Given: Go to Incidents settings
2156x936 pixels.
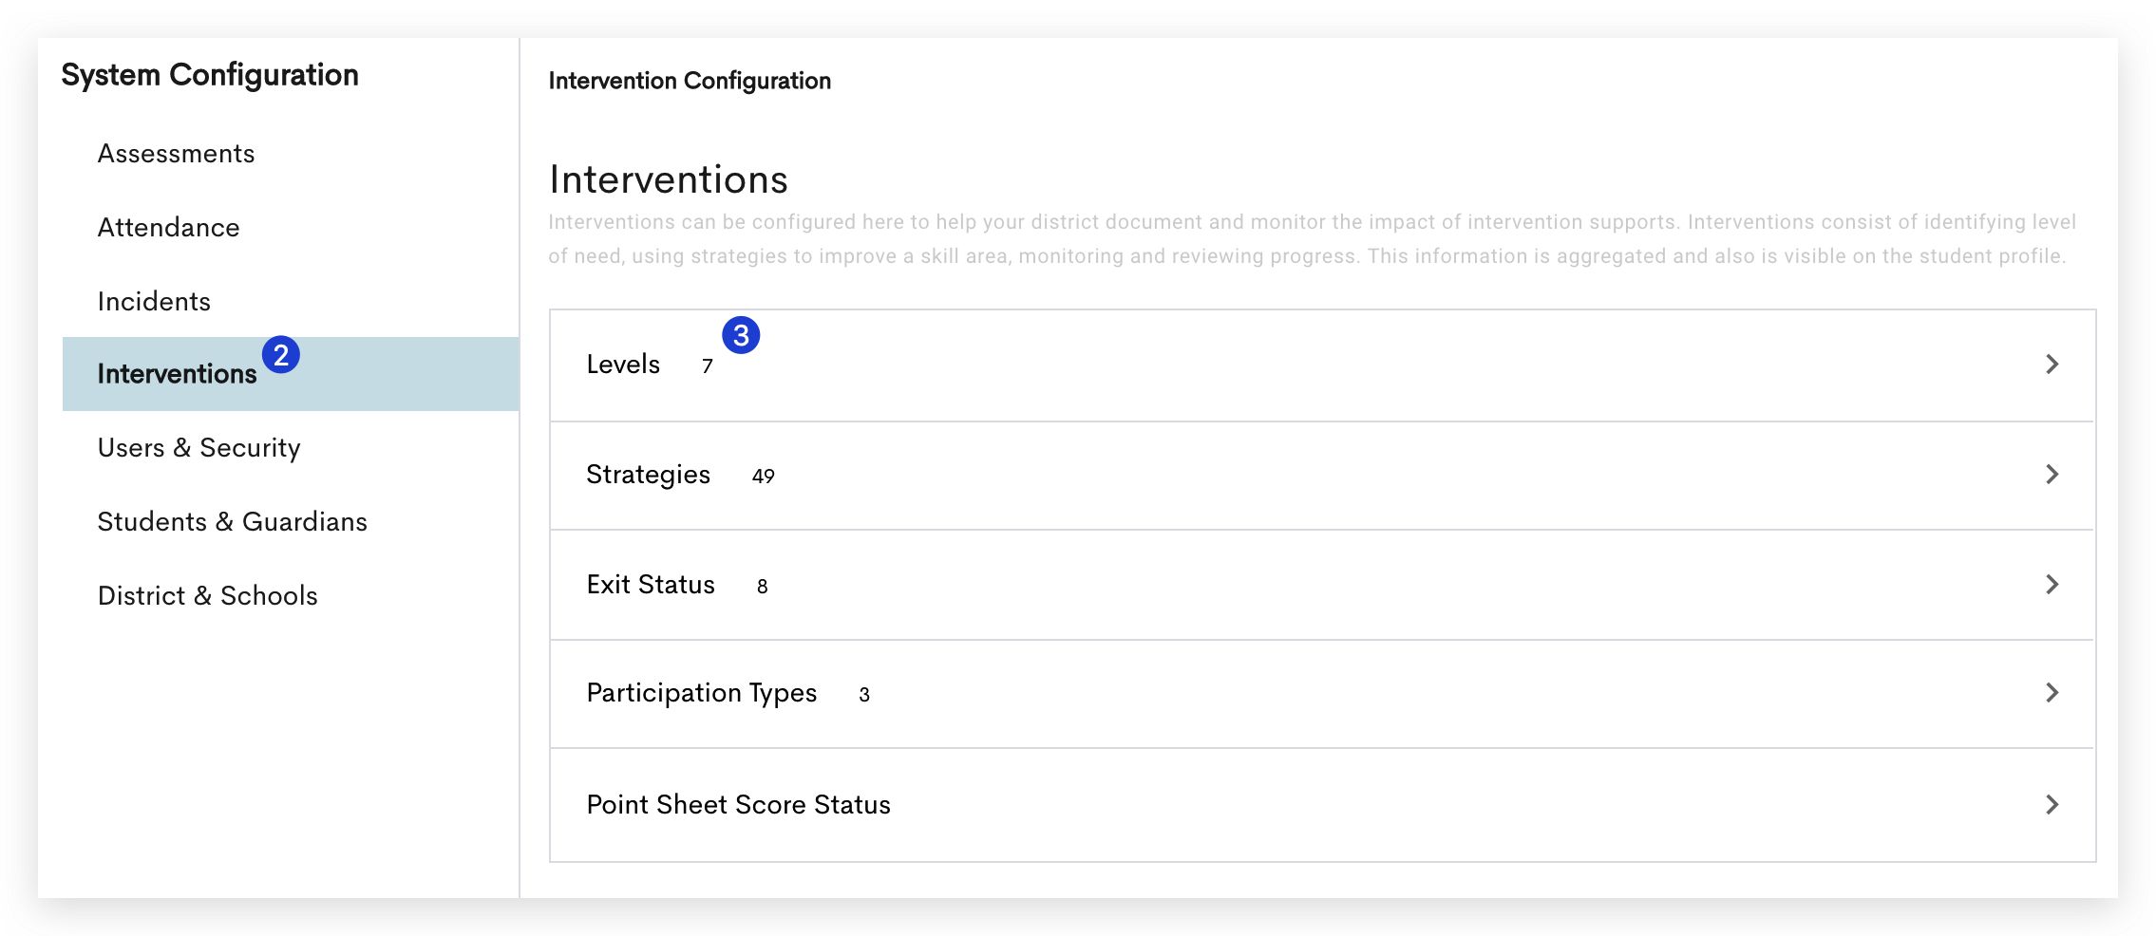Looking at the screenshot, I should coord(154,302).
